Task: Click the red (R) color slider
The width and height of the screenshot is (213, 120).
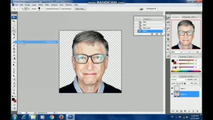Action: [186, 60]
